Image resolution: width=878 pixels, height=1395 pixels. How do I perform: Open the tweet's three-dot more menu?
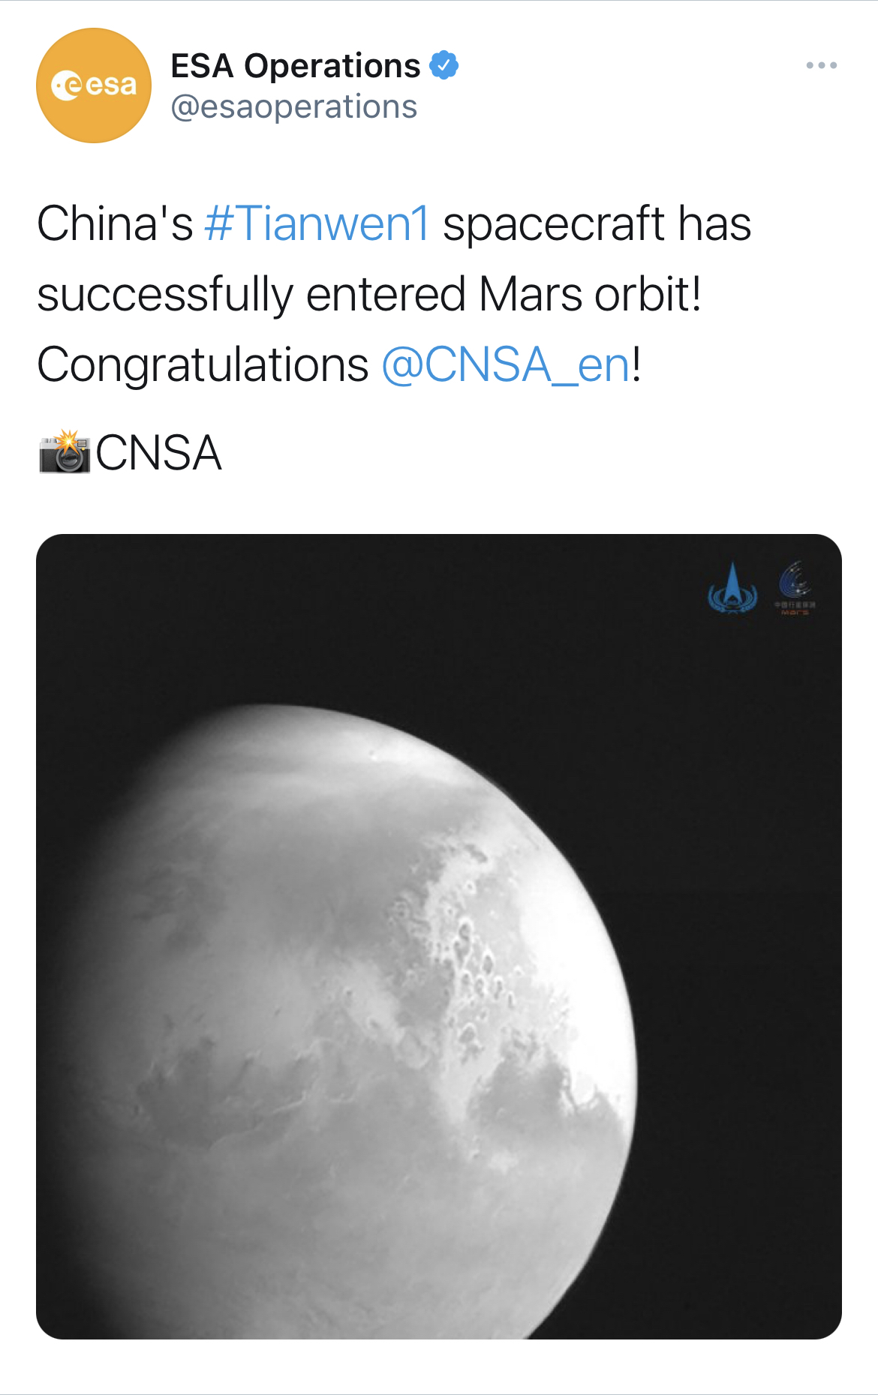click(x=821, y=66)
